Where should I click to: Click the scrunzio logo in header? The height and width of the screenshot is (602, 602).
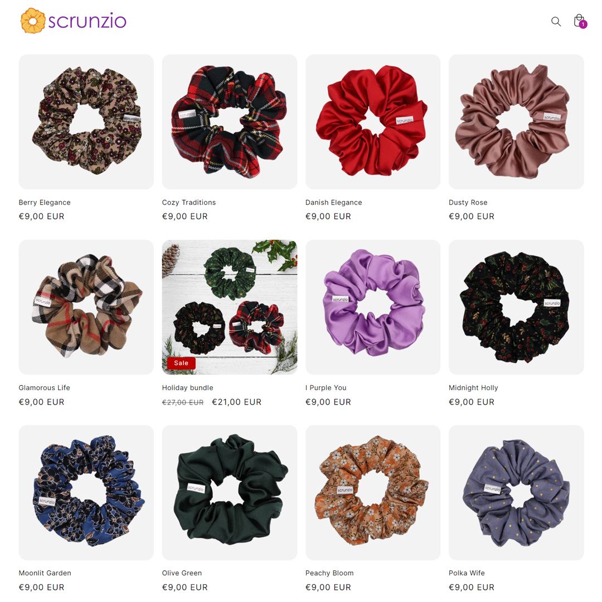(x=74, y=21)
